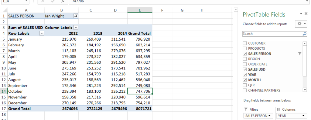Click in the field list Search box
The image size is (311, 120).
pos(272,34)
